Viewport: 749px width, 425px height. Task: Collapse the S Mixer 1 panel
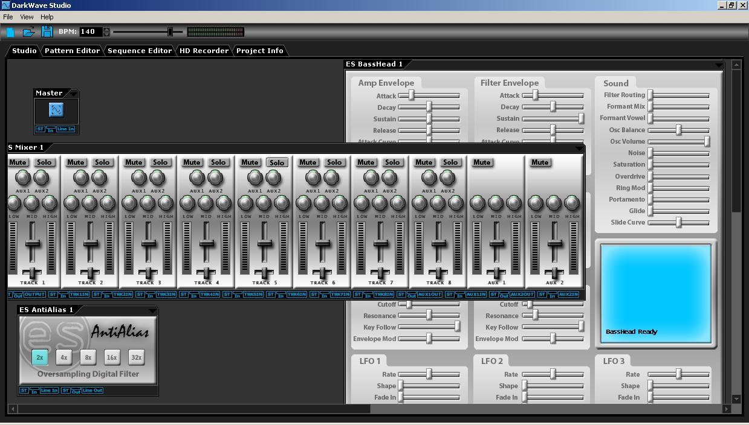(x=579, y=148)
